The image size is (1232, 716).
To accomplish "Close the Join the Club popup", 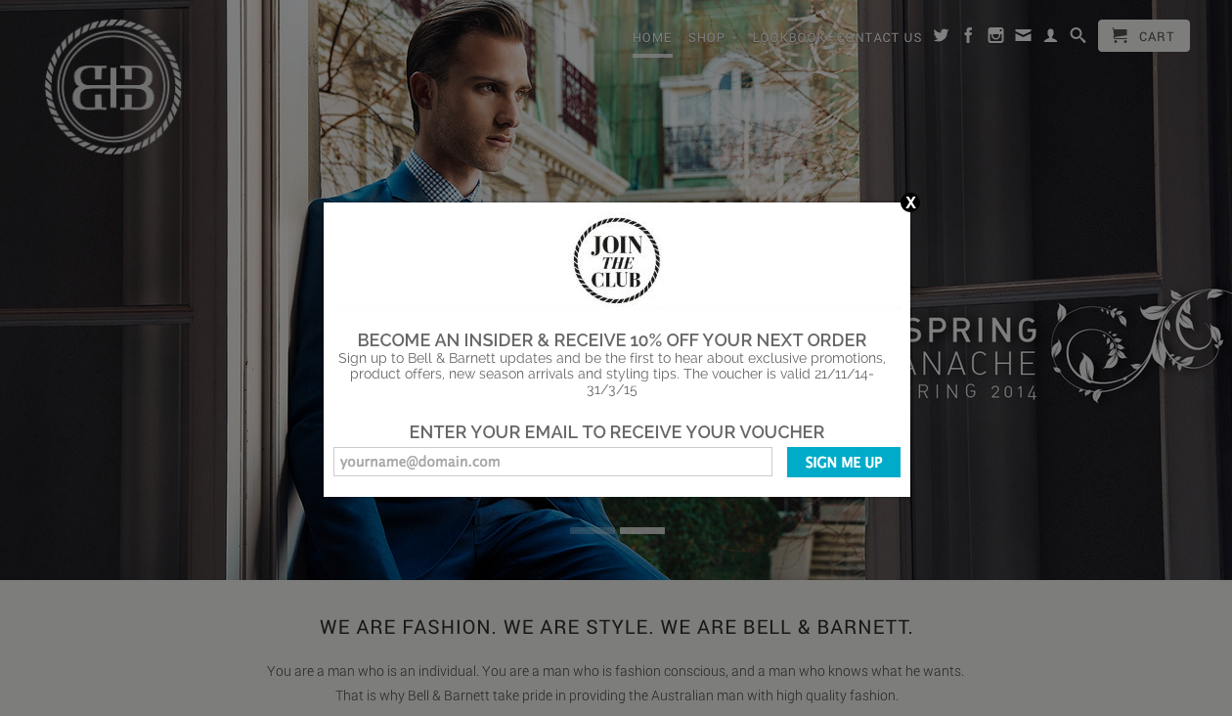I will 910,202.
